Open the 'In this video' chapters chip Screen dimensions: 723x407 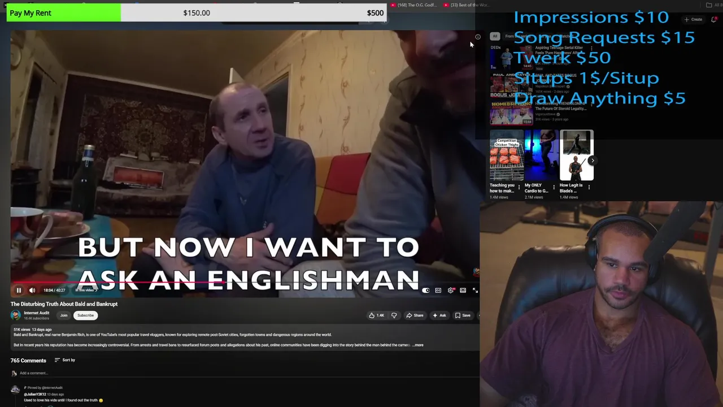click(x=86, y=291)
